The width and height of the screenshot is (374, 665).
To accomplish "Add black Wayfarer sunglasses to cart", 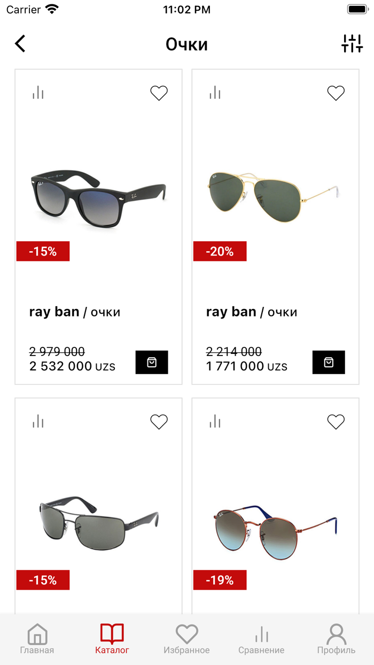I will (x=152, y=362).
